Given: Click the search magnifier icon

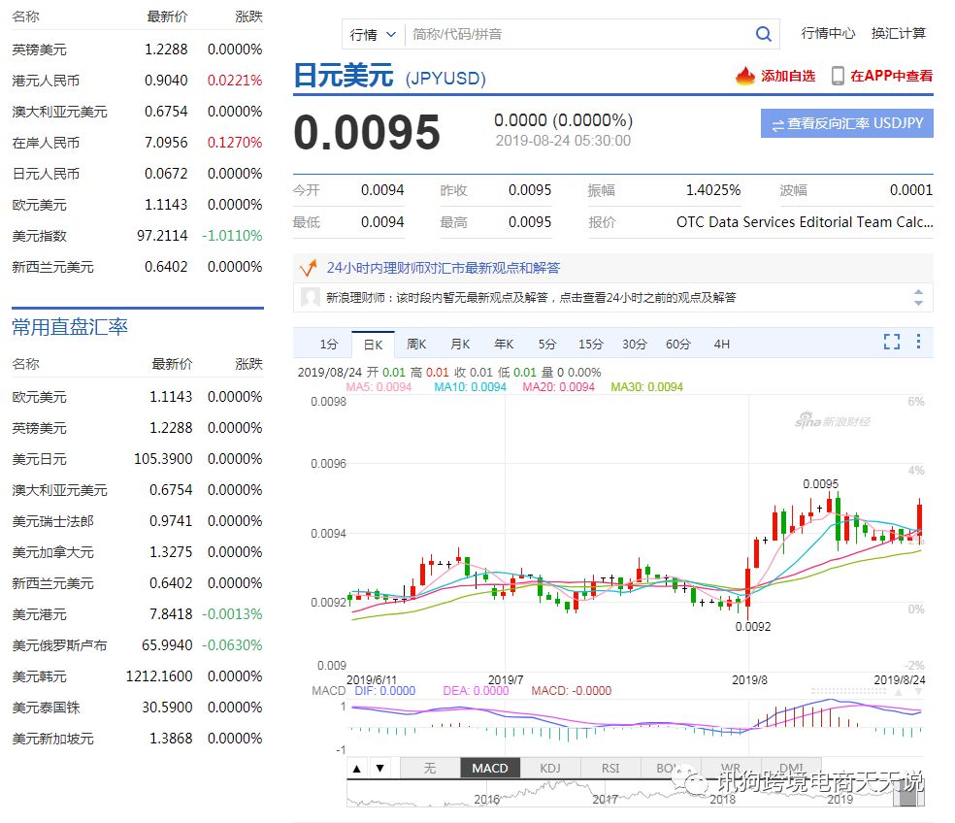Looking at the screenshot, I should click(763, 34).
